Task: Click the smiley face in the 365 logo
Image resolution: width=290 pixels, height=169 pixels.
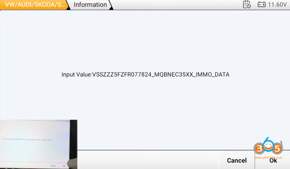Action: click(x=268, y=146)
